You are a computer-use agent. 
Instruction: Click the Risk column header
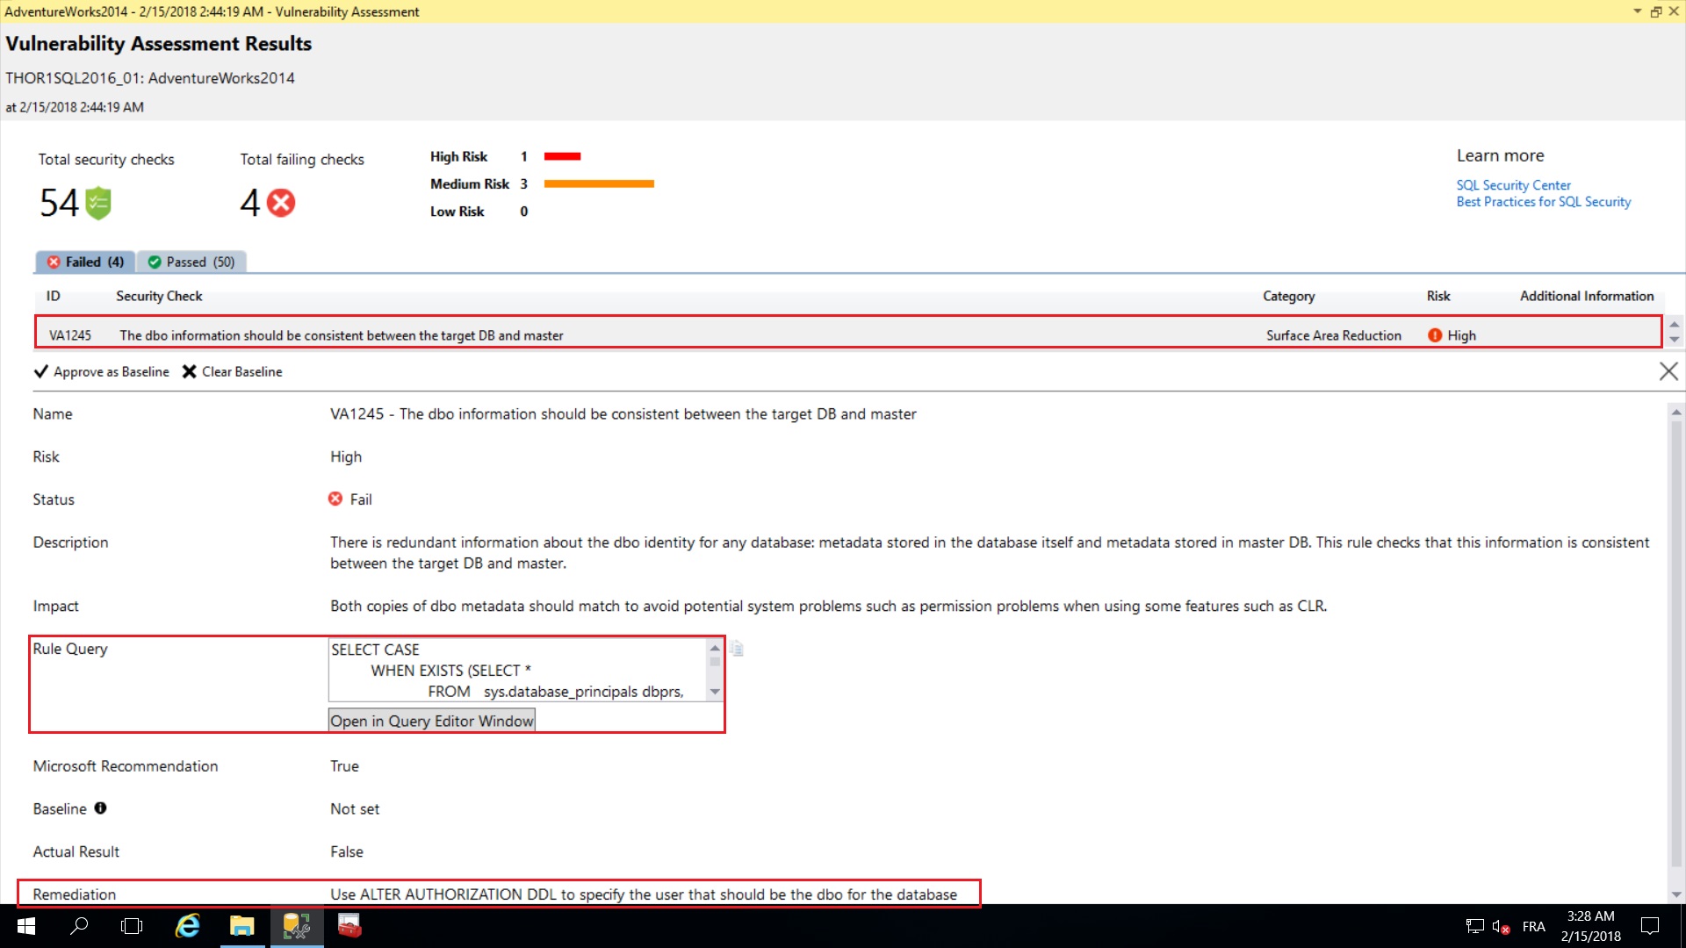coord(1437,296)
